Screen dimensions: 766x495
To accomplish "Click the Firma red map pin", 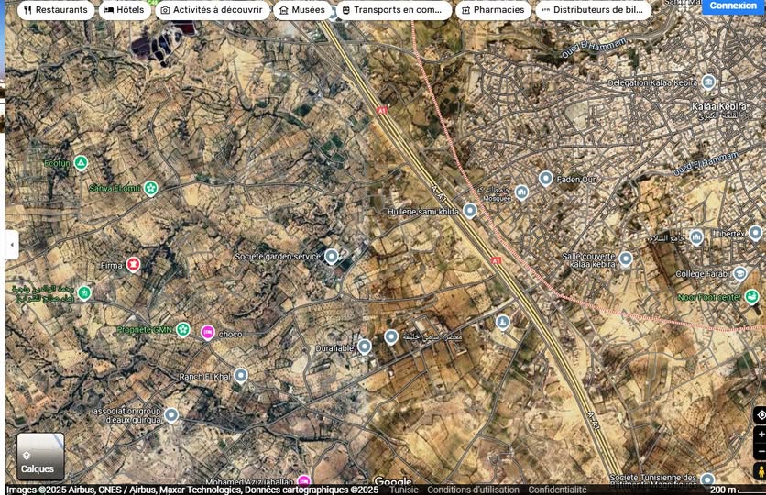I will point(134,265).
